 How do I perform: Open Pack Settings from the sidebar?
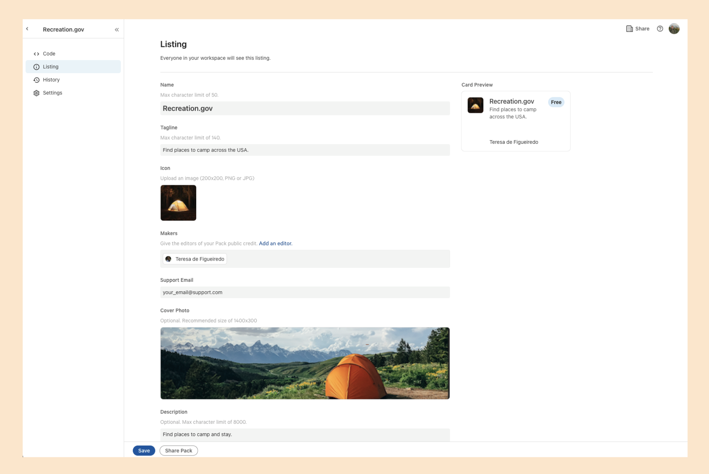(52, 93)
